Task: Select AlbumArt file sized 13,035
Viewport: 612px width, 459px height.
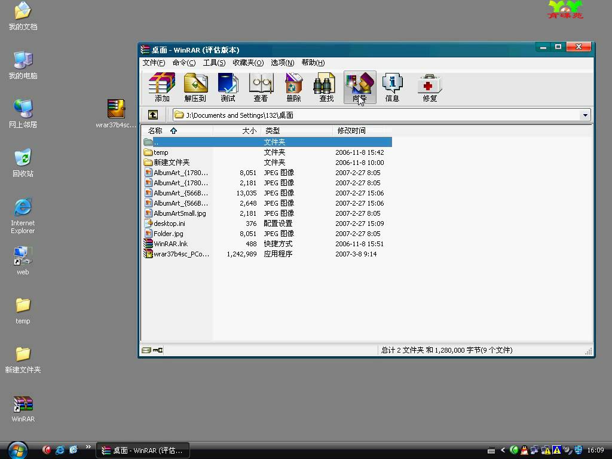Action: click(267, 193)
